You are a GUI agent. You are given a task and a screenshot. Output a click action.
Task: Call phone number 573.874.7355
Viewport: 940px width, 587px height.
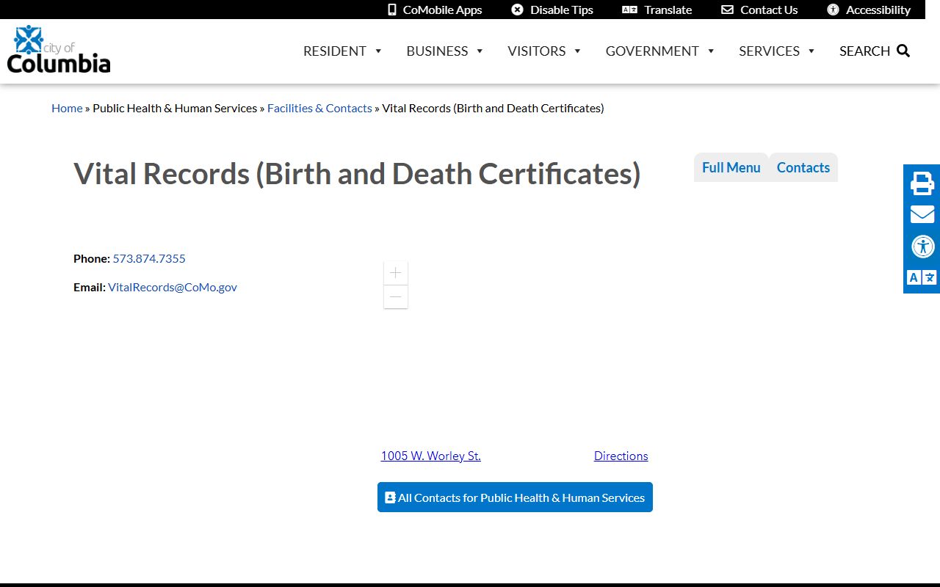[x=149, y=258]
